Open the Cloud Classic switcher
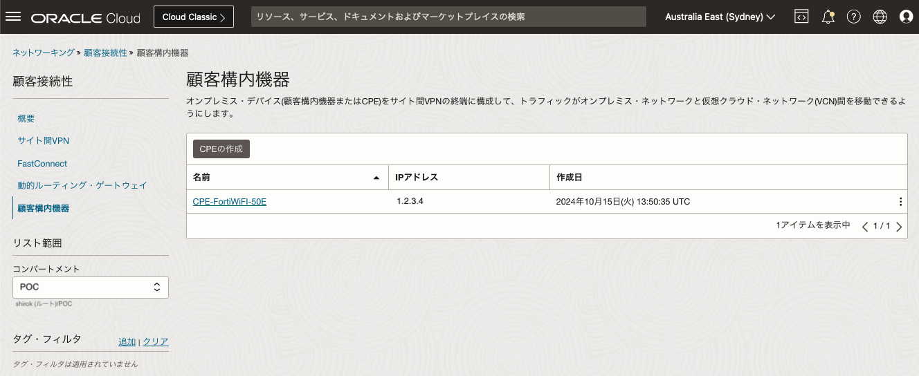The image size is (919, 376). (x=194, y=17)
